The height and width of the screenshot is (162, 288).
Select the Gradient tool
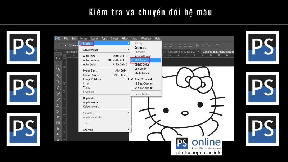[x=58, y=123]
